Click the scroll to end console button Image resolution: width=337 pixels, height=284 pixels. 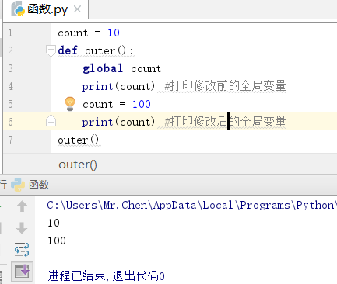coord(22,272)
